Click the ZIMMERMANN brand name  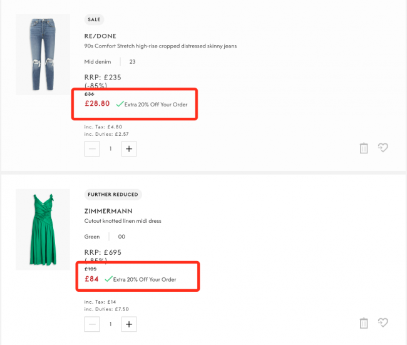tap(108, 211)
